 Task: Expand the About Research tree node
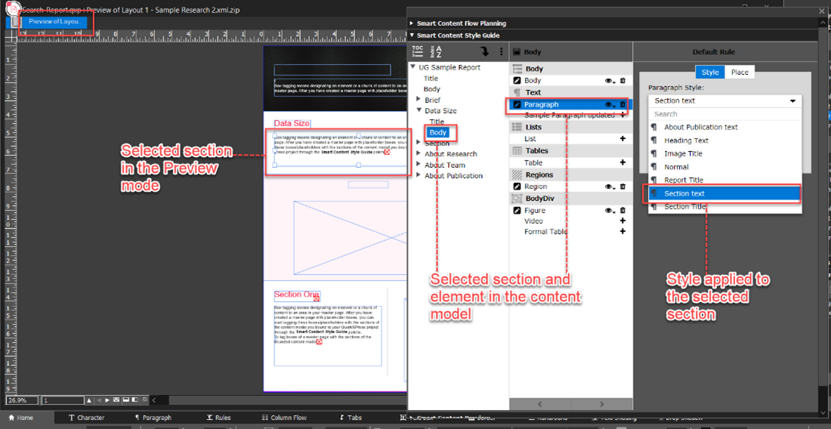click(419, 154)
